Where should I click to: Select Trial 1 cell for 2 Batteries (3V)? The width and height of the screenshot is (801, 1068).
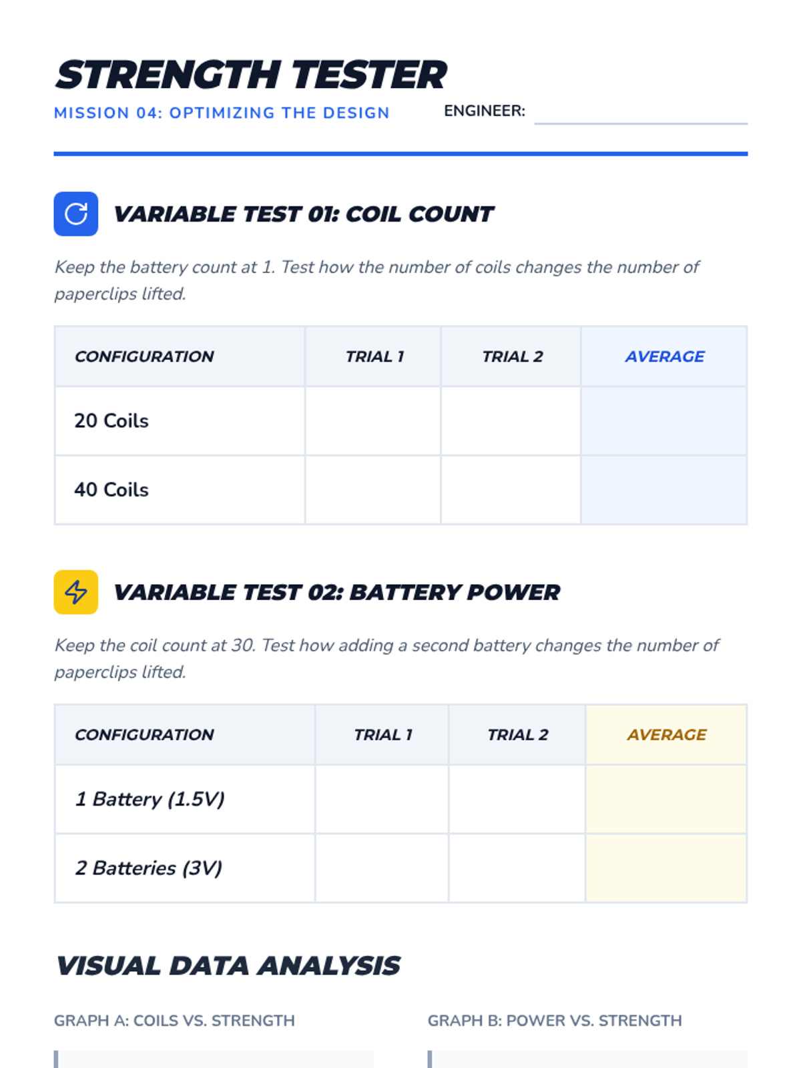pyautogui.click(x=382, y=868)
